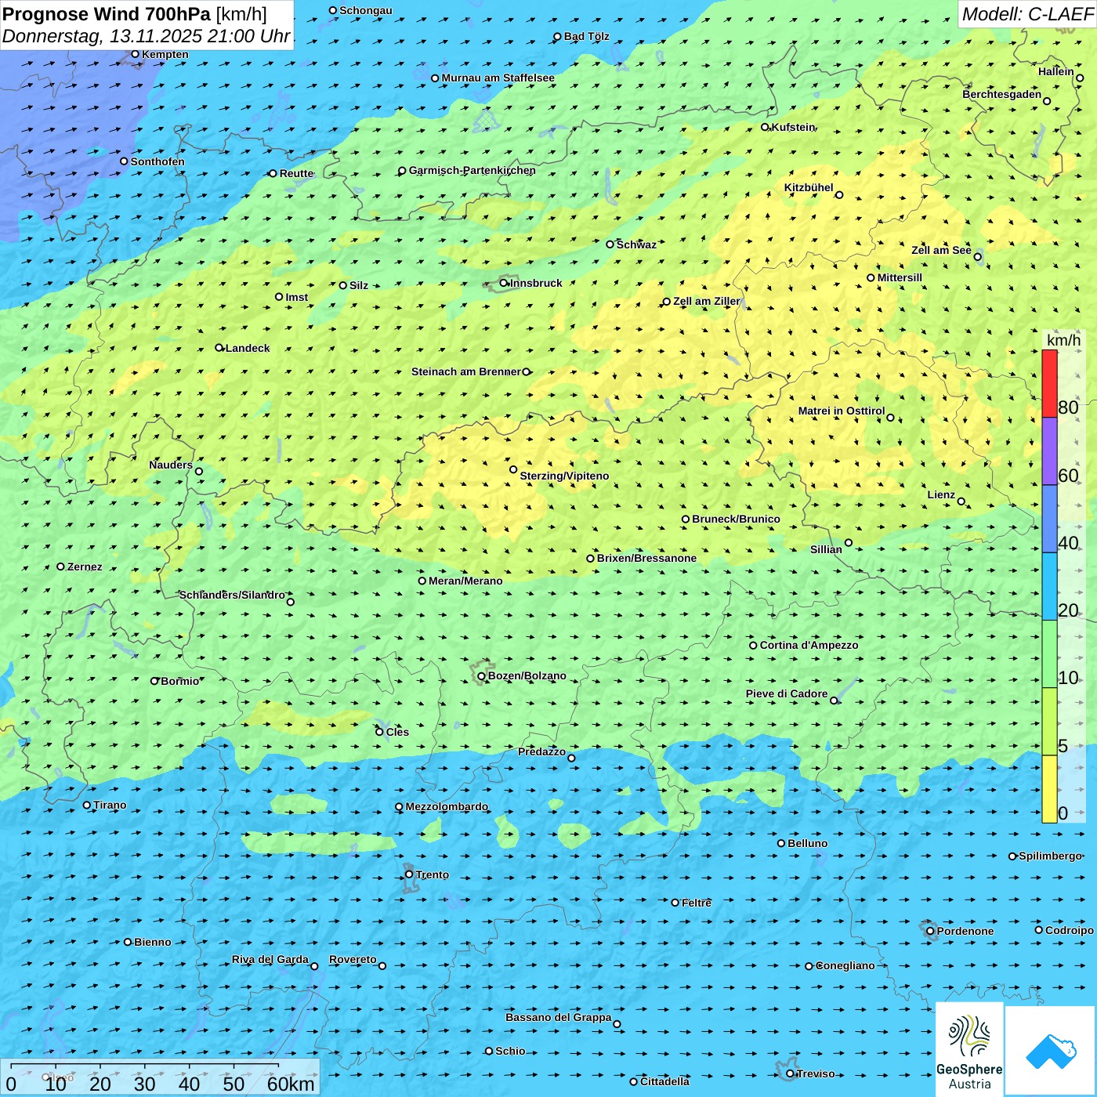Viewport: 1097px width, 1097px height.
Task: Click the blue cloud logo in the corner
Action: click(1051, 1051)
